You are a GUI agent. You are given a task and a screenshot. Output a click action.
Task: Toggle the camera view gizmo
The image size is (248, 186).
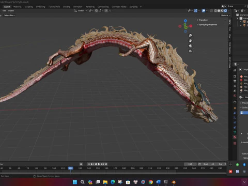tap(190, 46)
